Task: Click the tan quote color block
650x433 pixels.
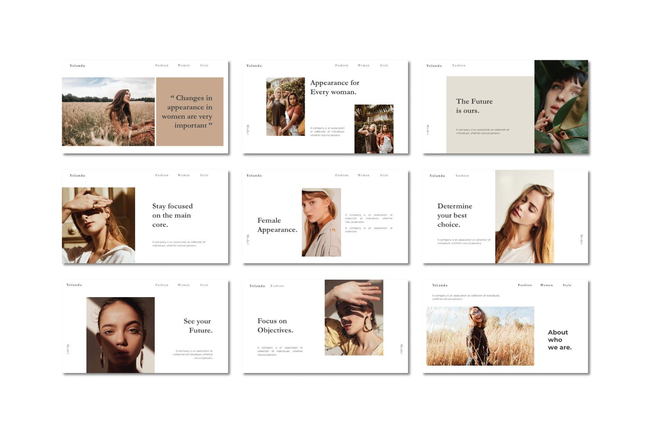Action: click(190, 111)
